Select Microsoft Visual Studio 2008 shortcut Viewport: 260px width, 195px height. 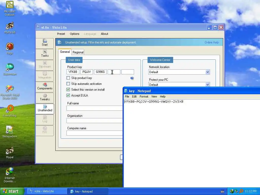click(x=10, y=92)
